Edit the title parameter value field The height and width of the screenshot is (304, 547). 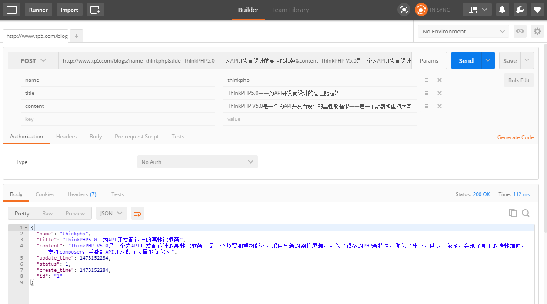[320, 93]
